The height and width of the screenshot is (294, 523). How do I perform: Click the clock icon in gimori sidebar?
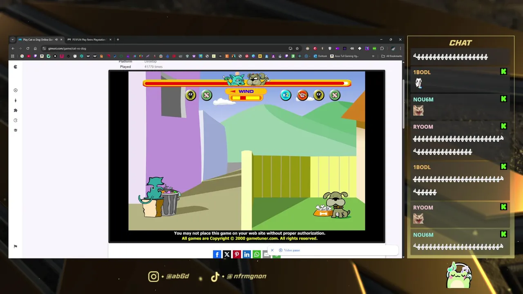point(16,120)
